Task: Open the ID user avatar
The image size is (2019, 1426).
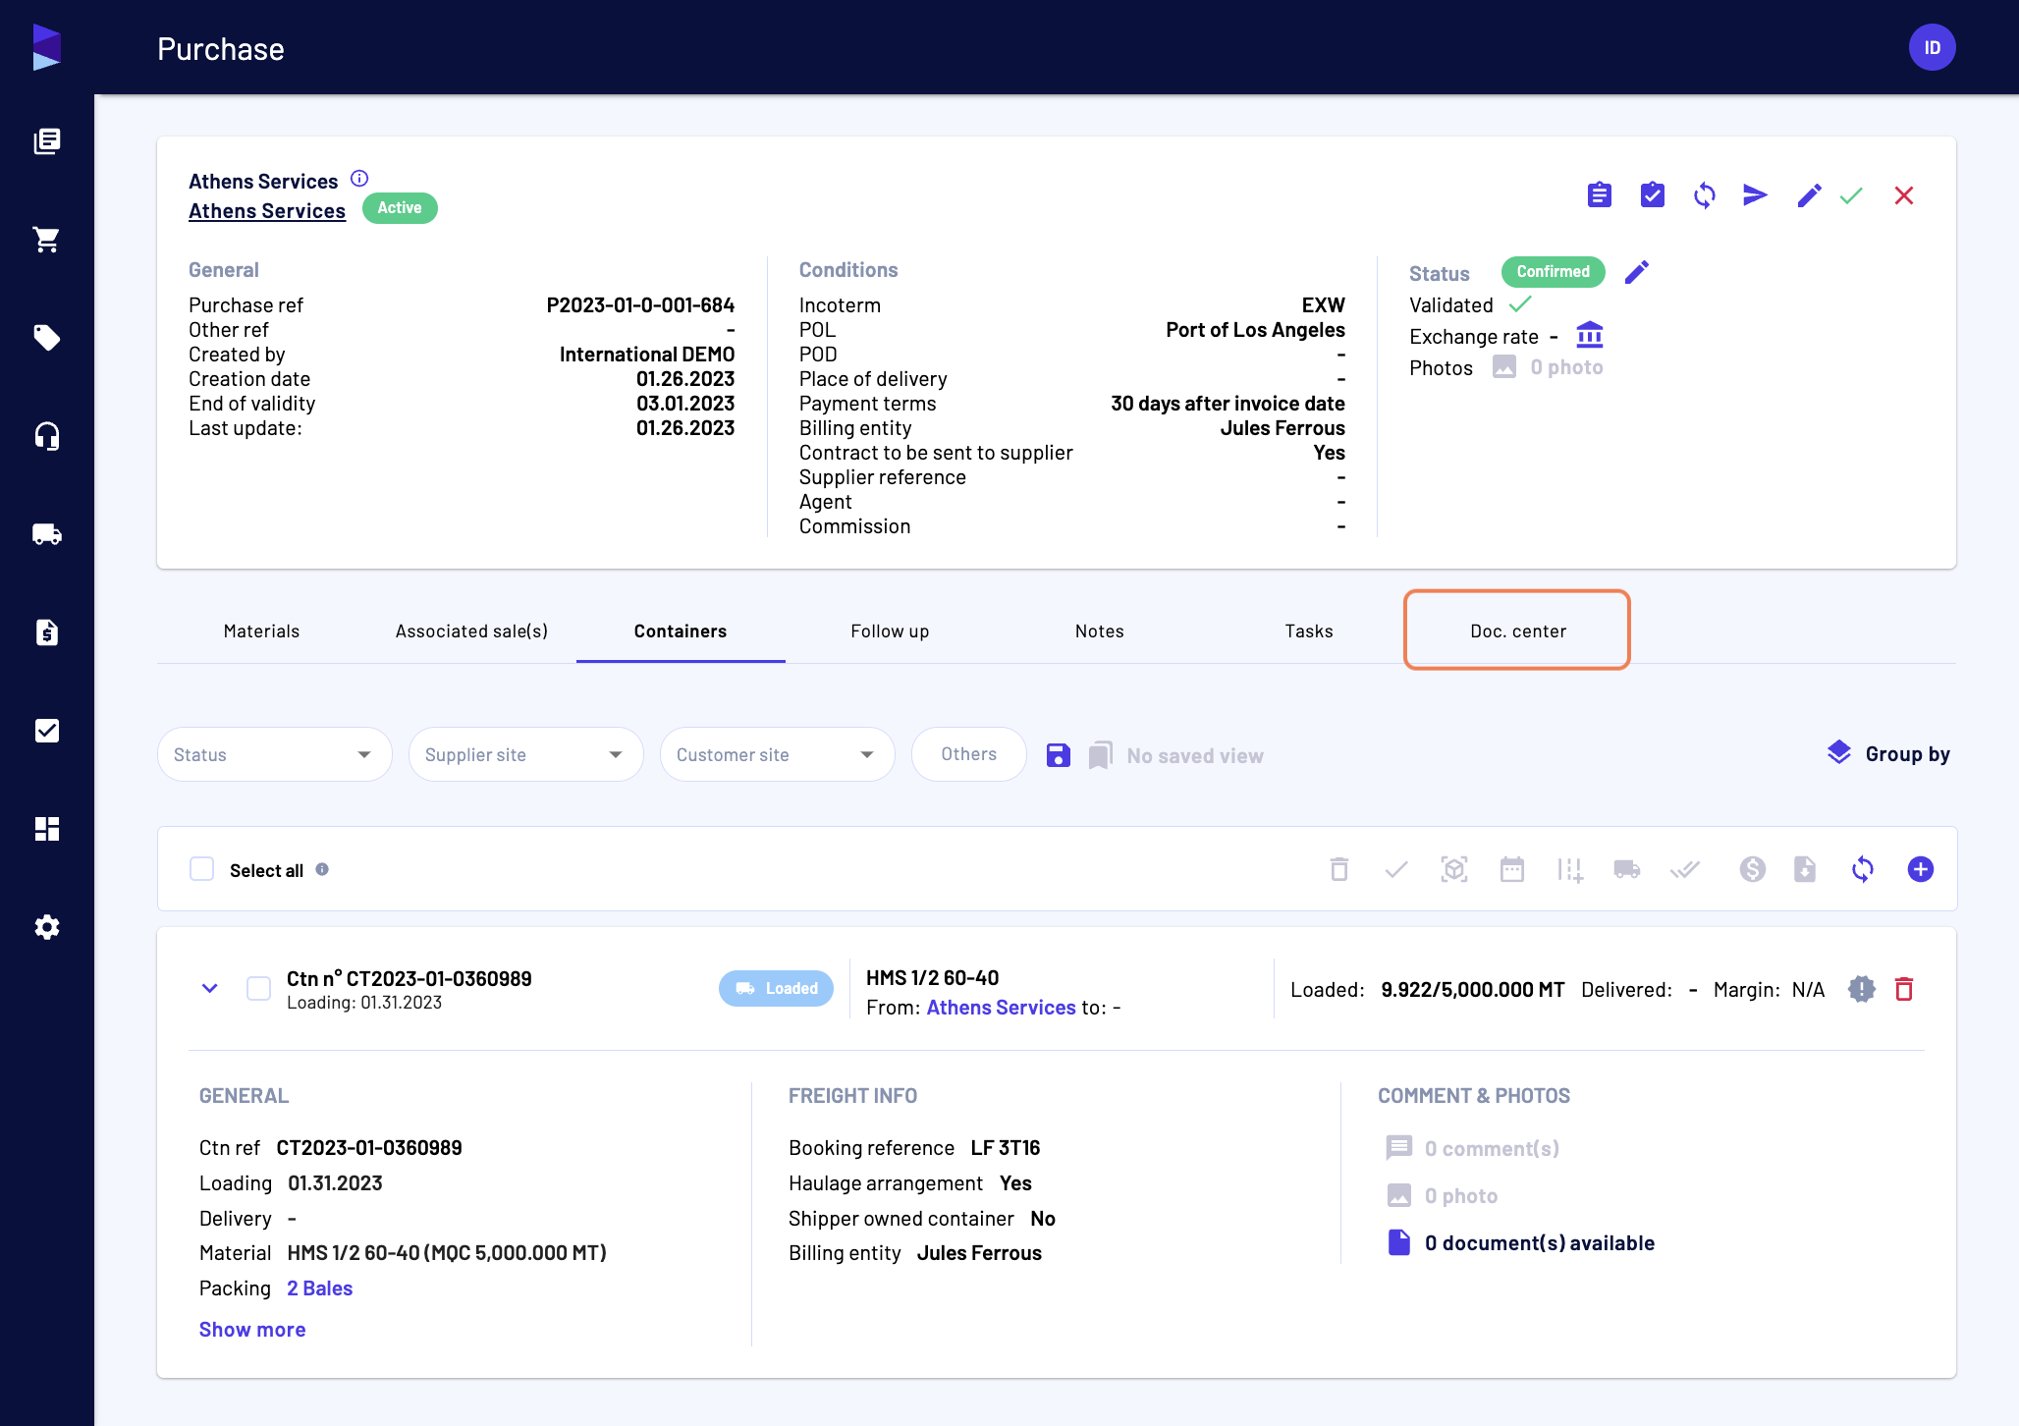Action: click(x=1932, y=47)
